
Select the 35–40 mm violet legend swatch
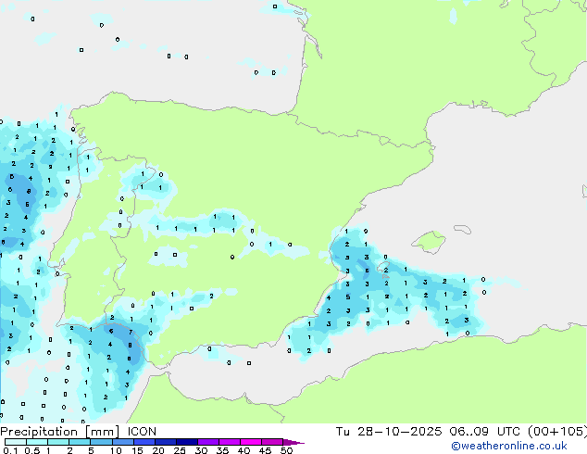coord(229,442)
